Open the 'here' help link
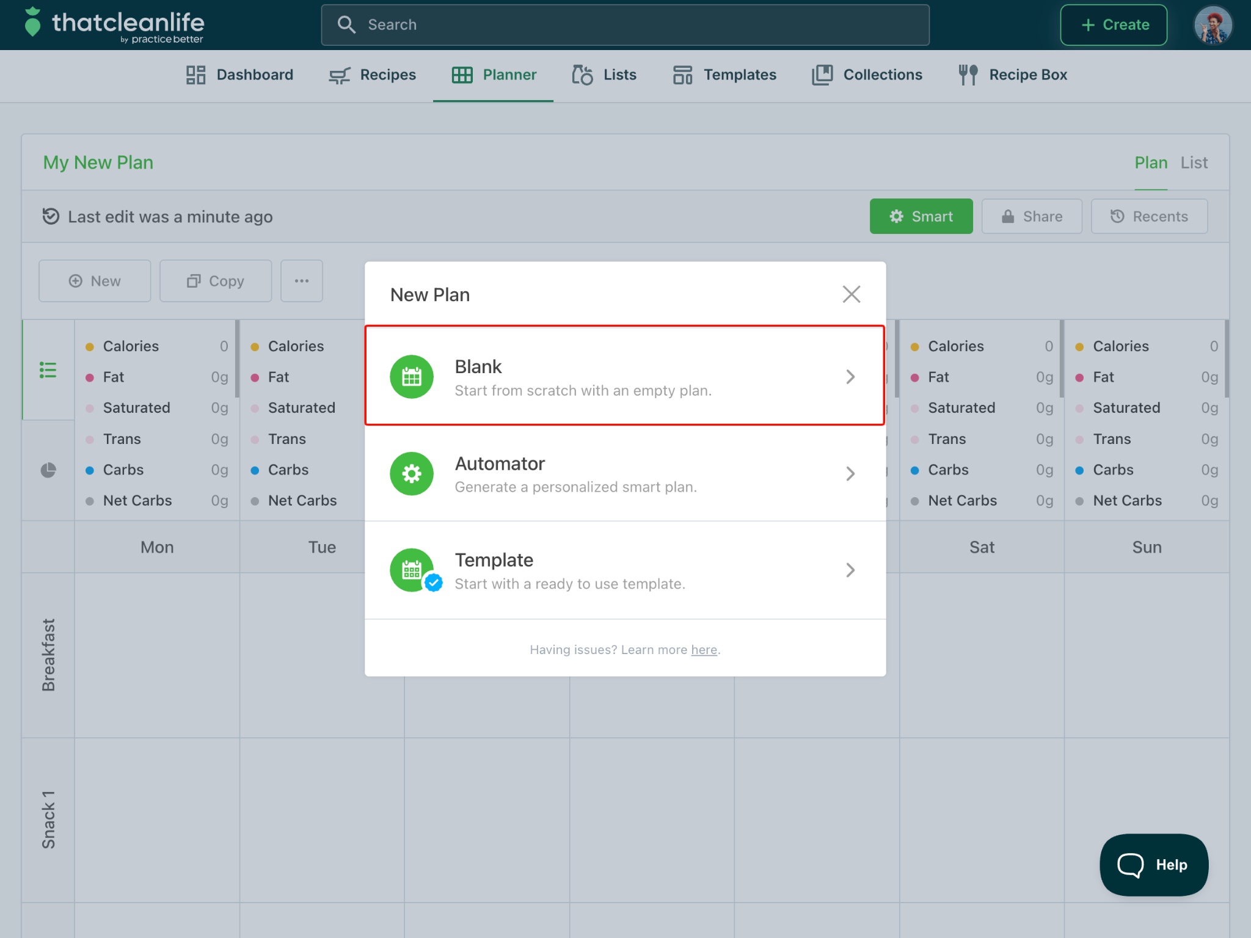 [704, 650]
